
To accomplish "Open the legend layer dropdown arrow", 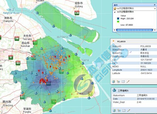I will click(x=155, y=8).
